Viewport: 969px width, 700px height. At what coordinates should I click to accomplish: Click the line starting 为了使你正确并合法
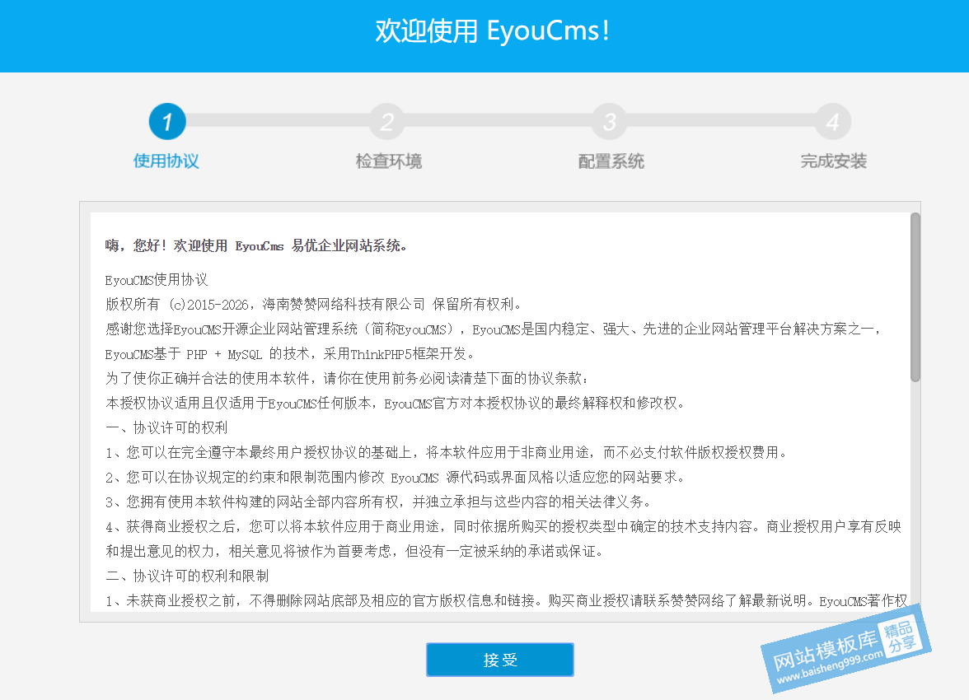point(348,379)
